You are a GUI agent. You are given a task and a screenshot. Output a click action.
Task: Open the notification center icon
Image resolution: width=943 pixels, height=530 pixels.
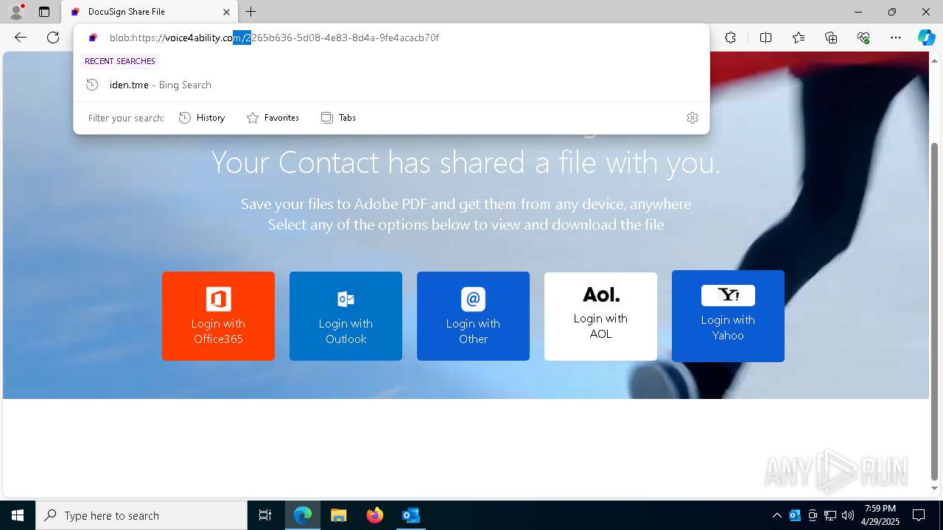pos(919,515)
